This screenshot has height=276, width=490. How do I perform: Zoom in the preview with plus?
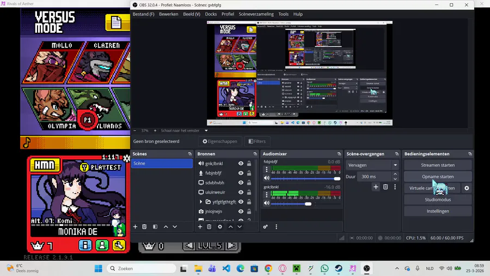click(155, 130)
